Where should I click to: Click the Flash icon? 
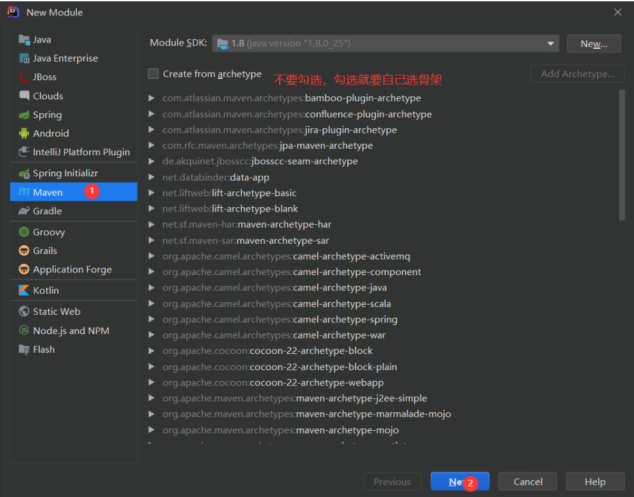(24, 350)
